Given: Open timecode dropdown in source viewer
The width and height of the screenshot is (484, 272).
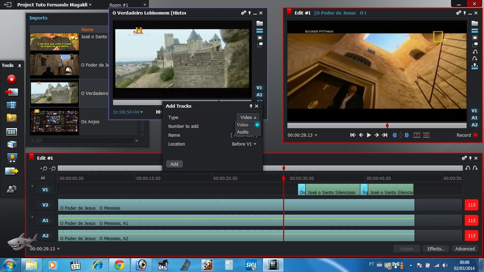Looking at the screenshot, I should [x=142, y=112].
